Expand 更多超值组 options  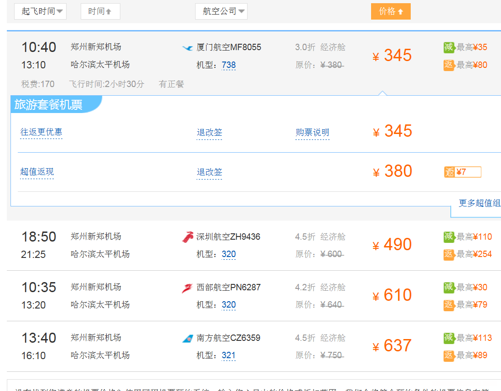click(479, 203)
